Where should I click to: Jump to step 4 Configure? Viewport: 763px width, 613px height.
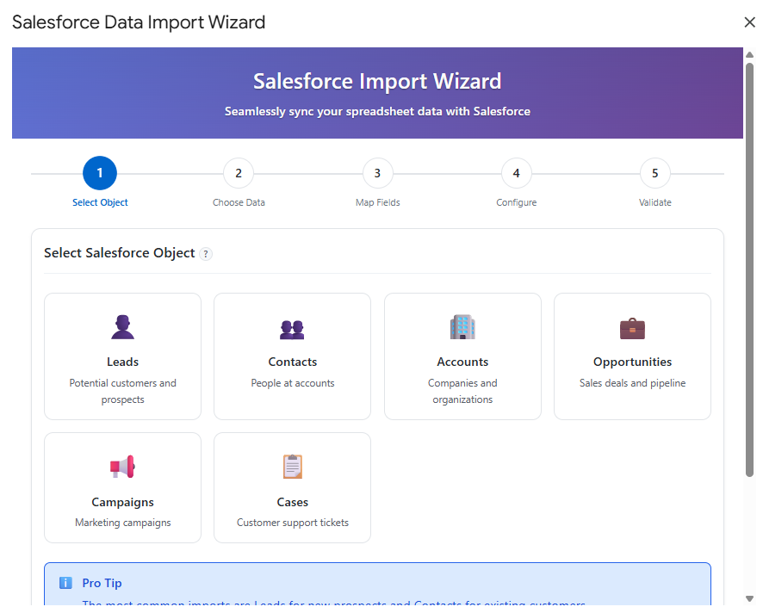[x=516, y=173]
